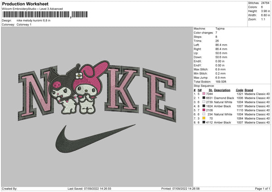
Task: Click the stitch count '6631'
Action: click(x=209, y=98)
